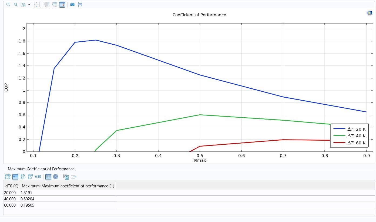
Task: Toggle y-axis log scale
Action: point(54,5)
